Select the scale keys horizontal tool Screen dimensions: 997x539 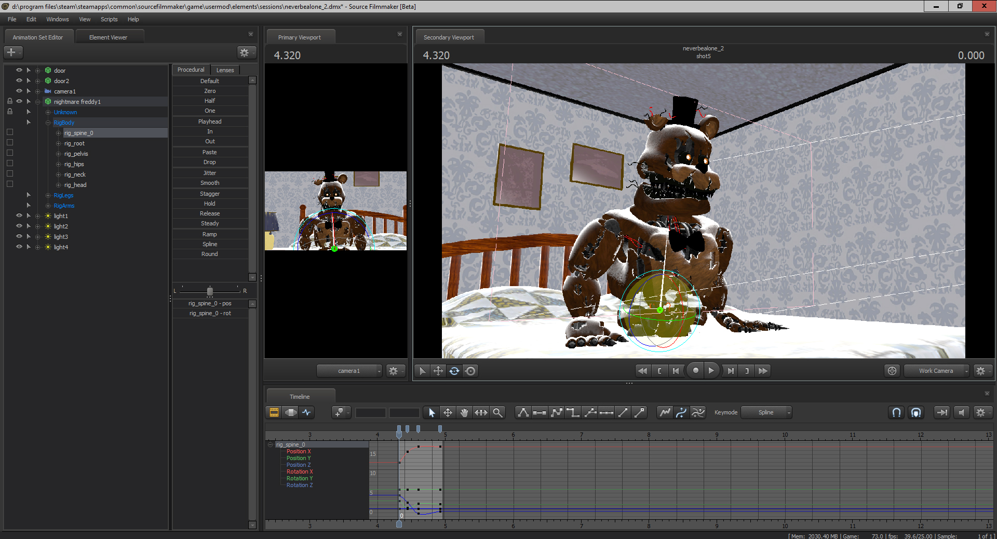point(481,412)
